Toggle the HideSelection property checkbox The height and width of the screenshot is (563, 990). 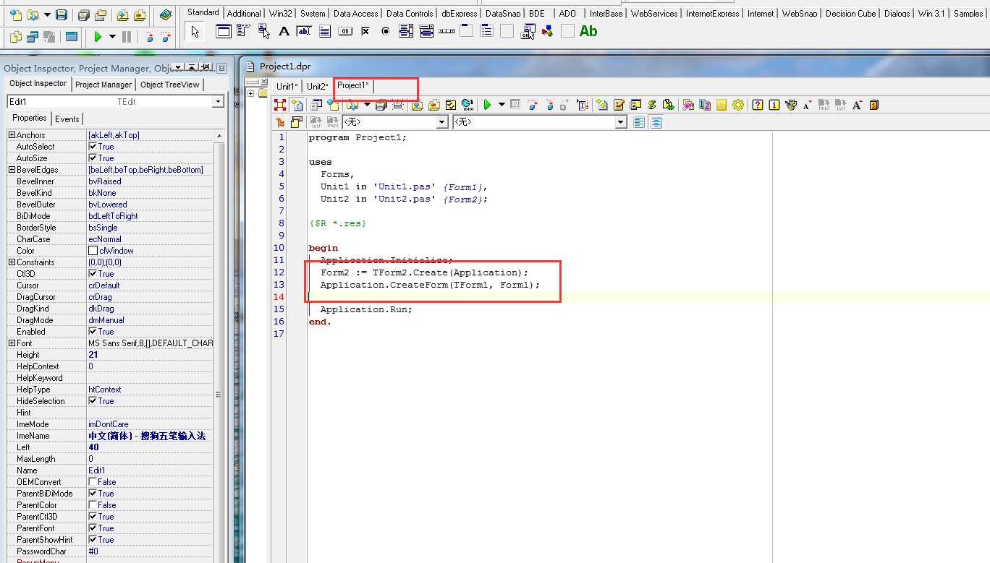pyautogui.click(x=93, y=401)
